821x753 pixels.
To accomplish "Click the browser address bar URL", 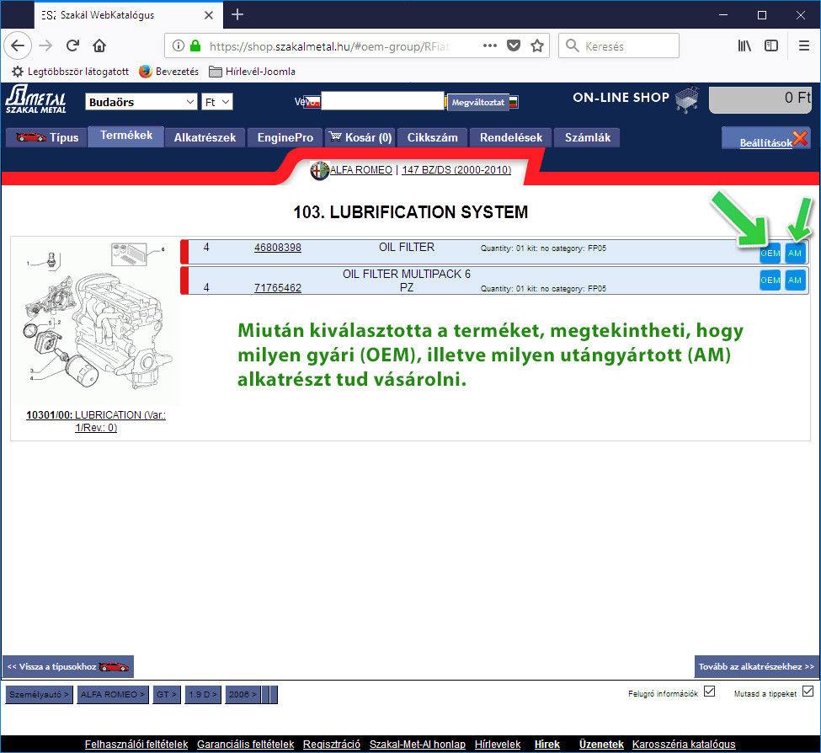I will point(329,46).
